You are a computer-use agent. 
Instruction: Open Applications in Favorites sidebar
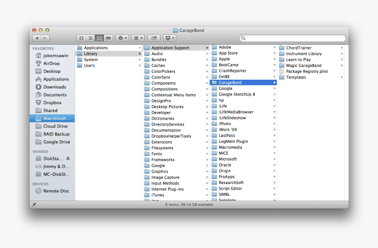(x=52, y=79)
